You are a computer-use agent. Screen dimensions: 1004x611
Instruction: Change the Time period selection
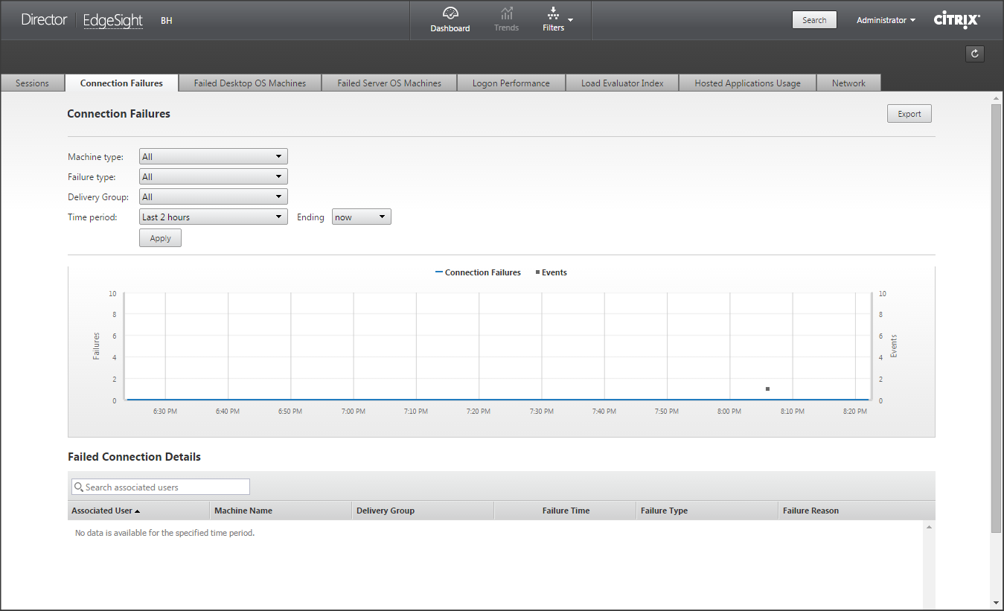point(213,217)
